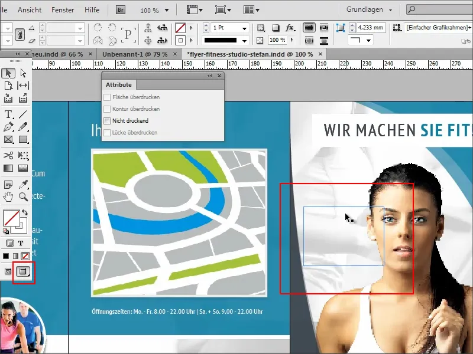Set formatting affects container button

[x=9, y=243]
